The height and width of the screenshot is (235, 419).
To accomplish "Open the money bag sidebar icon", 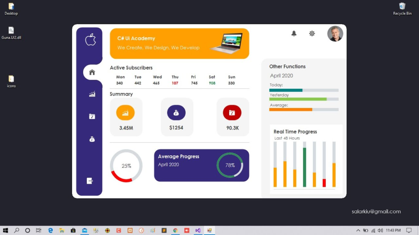I will pos(92,139).
